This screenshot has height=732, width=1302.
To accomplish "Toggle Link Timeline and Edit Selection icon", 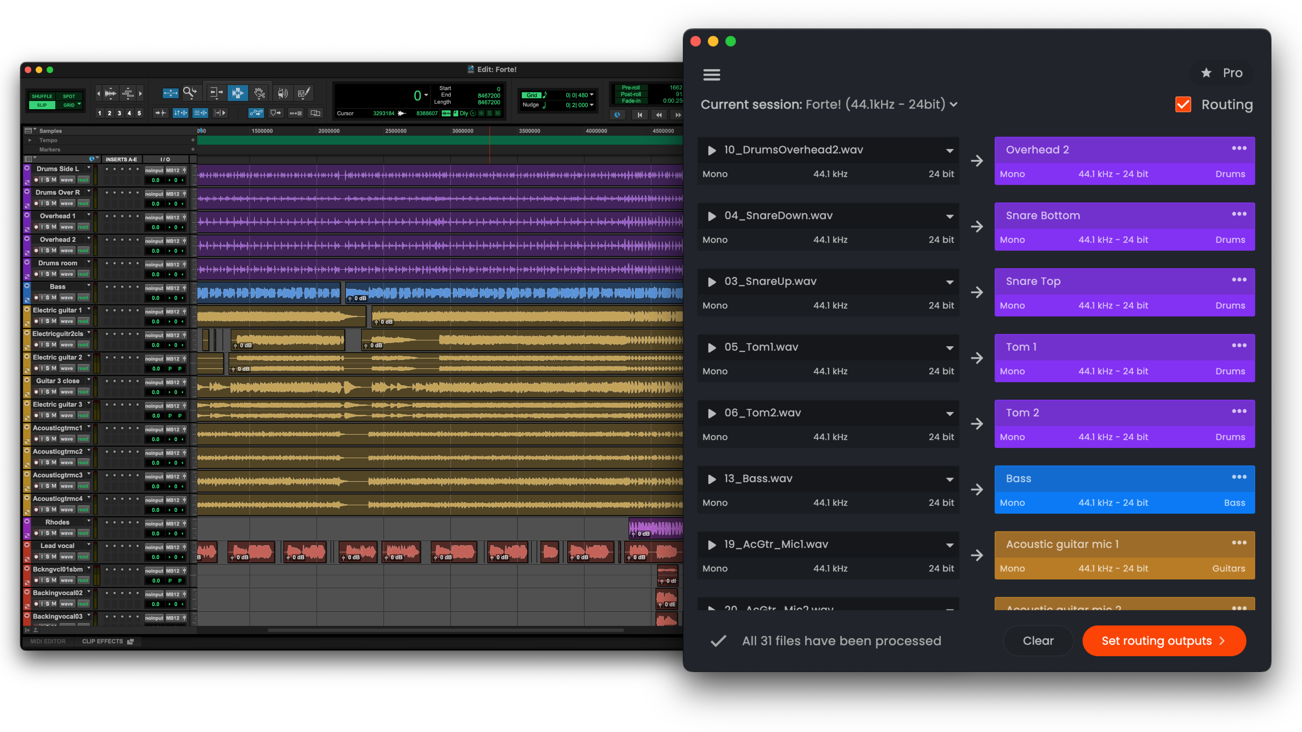I will pos(180,113).
